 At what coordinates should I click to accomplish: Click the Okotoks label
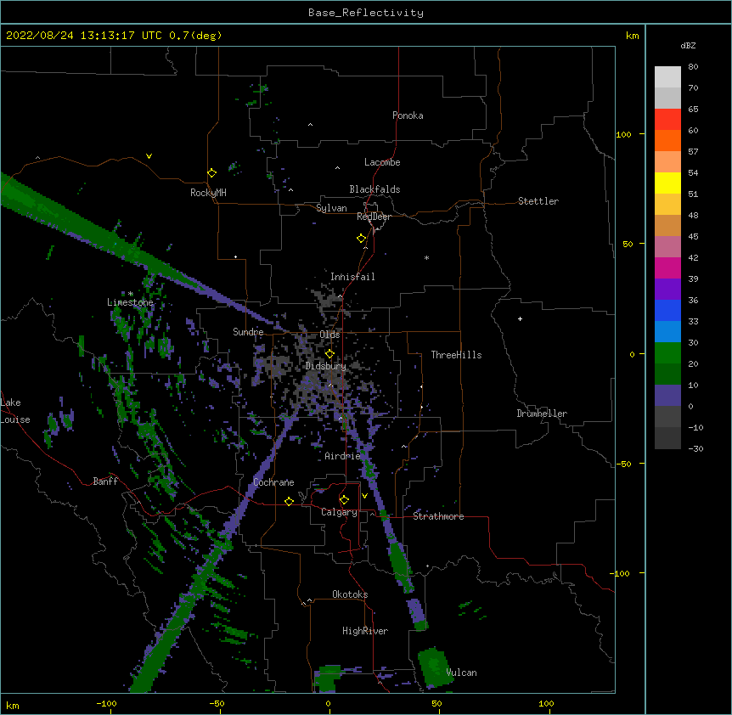coord(350,594)
